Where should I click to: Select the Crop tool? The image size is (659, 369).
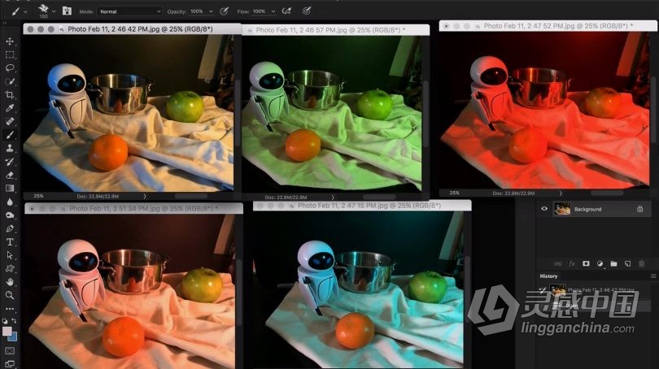[x=10, y=95]
